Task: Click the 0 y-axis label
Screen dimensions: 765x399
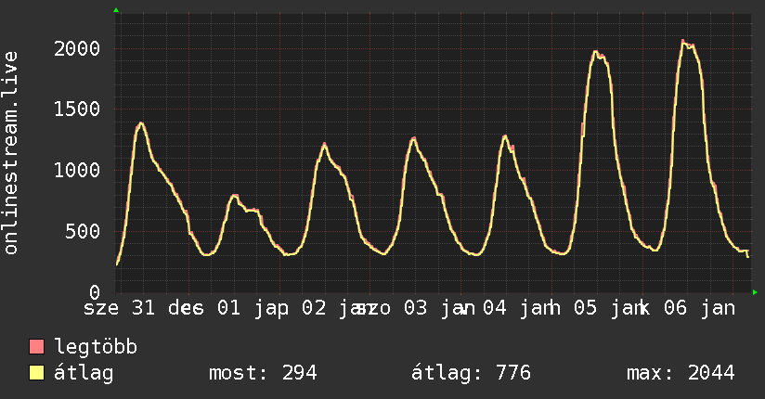Action: [95, 292]
